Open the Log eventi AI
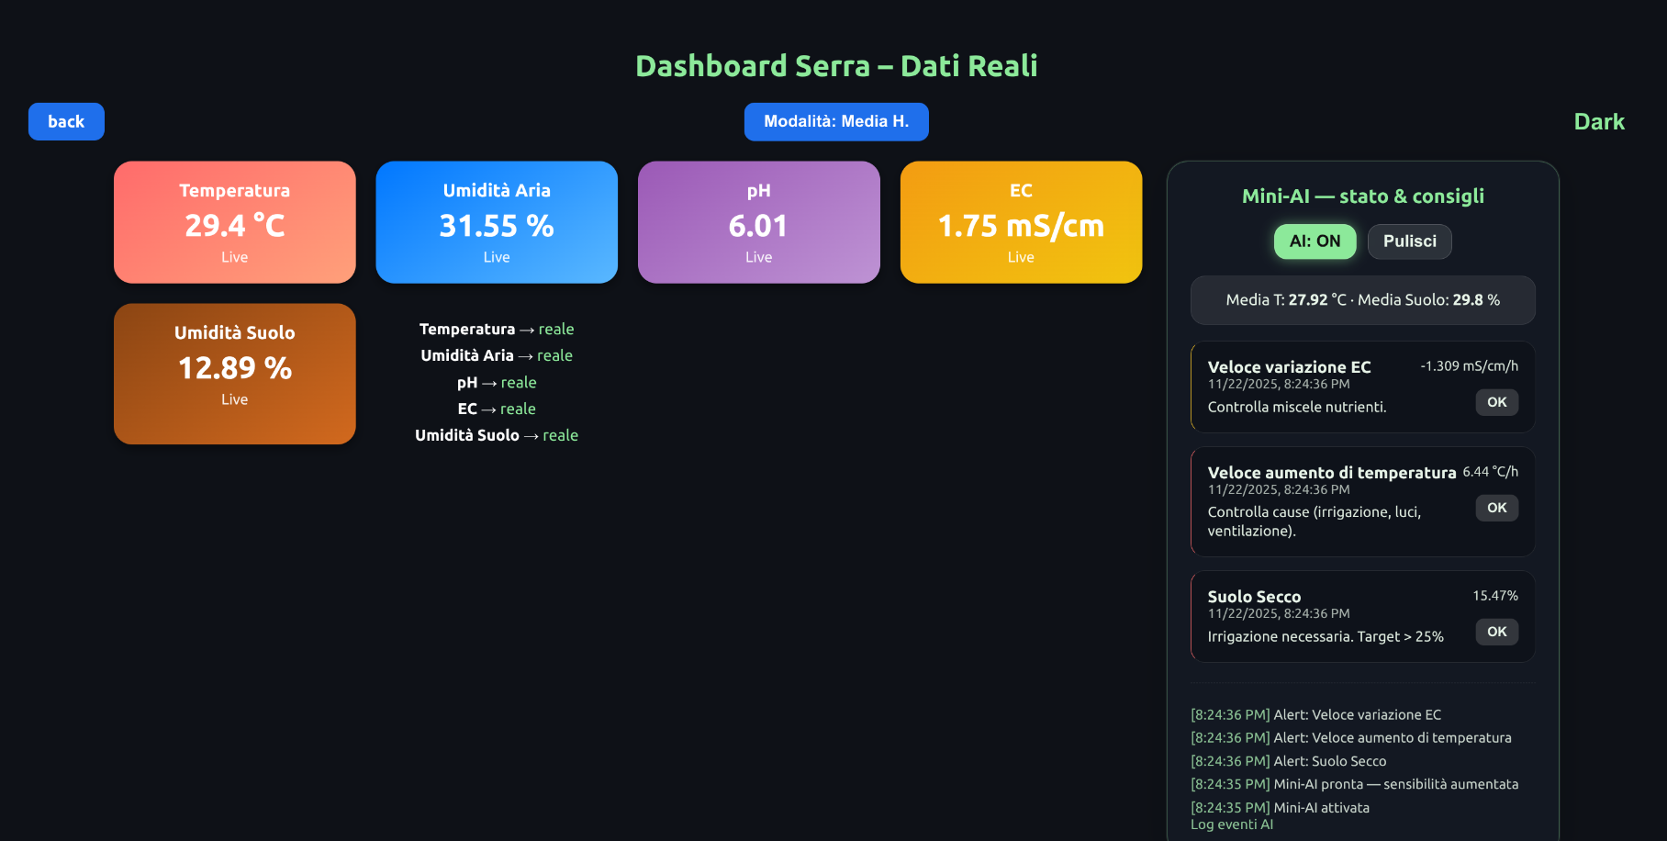1667x841 pixels. click(1230, 824)
